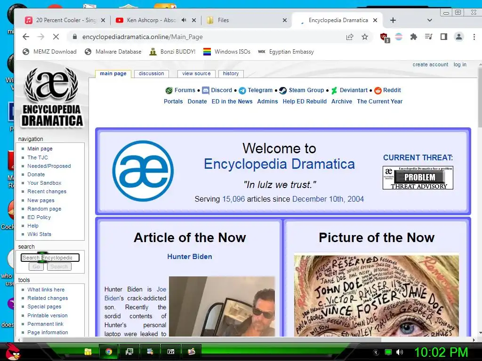Click Wiki Stats in navigation
This screenshot has width=482, height=361.
pos(40,234)
